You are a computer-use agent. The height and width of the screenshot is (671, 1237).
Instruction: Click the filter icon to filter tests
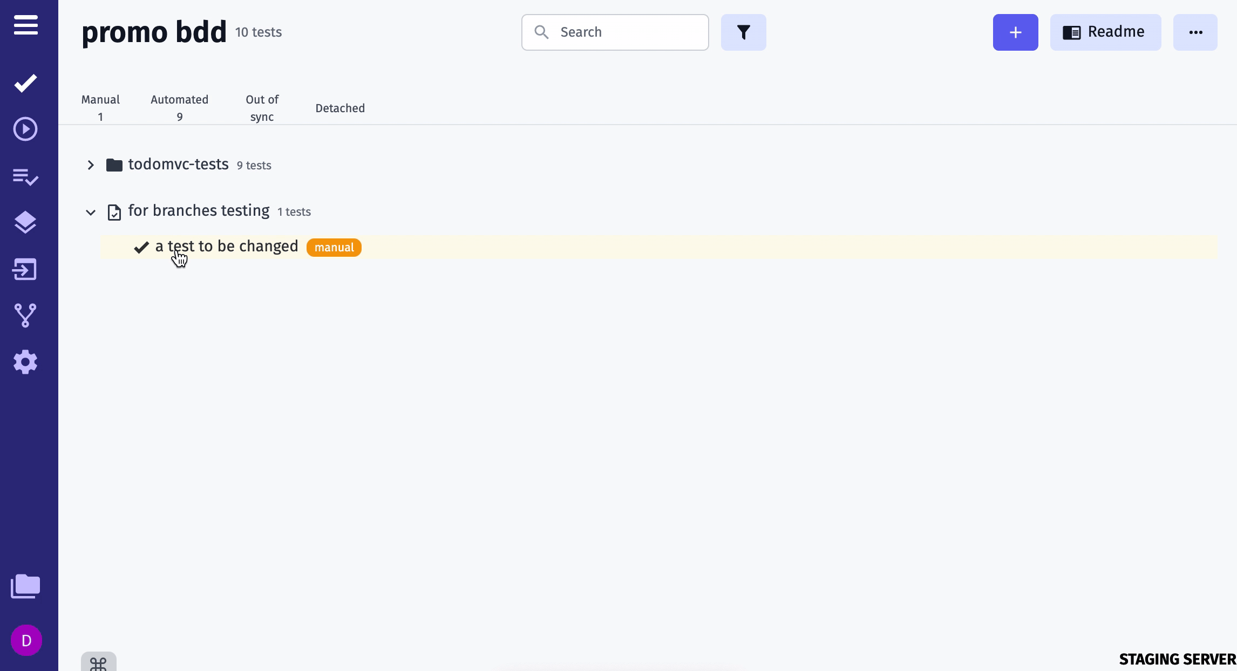[743, 32]
